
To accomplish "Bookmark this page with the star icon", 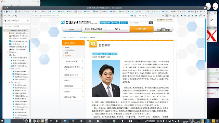I will click(146, 16).
